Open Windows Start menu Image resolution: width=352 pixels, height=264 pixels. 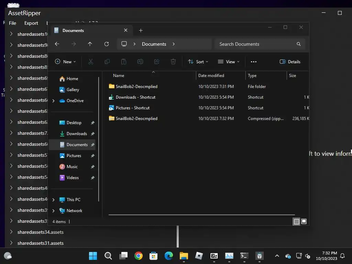tap(93, 256)
